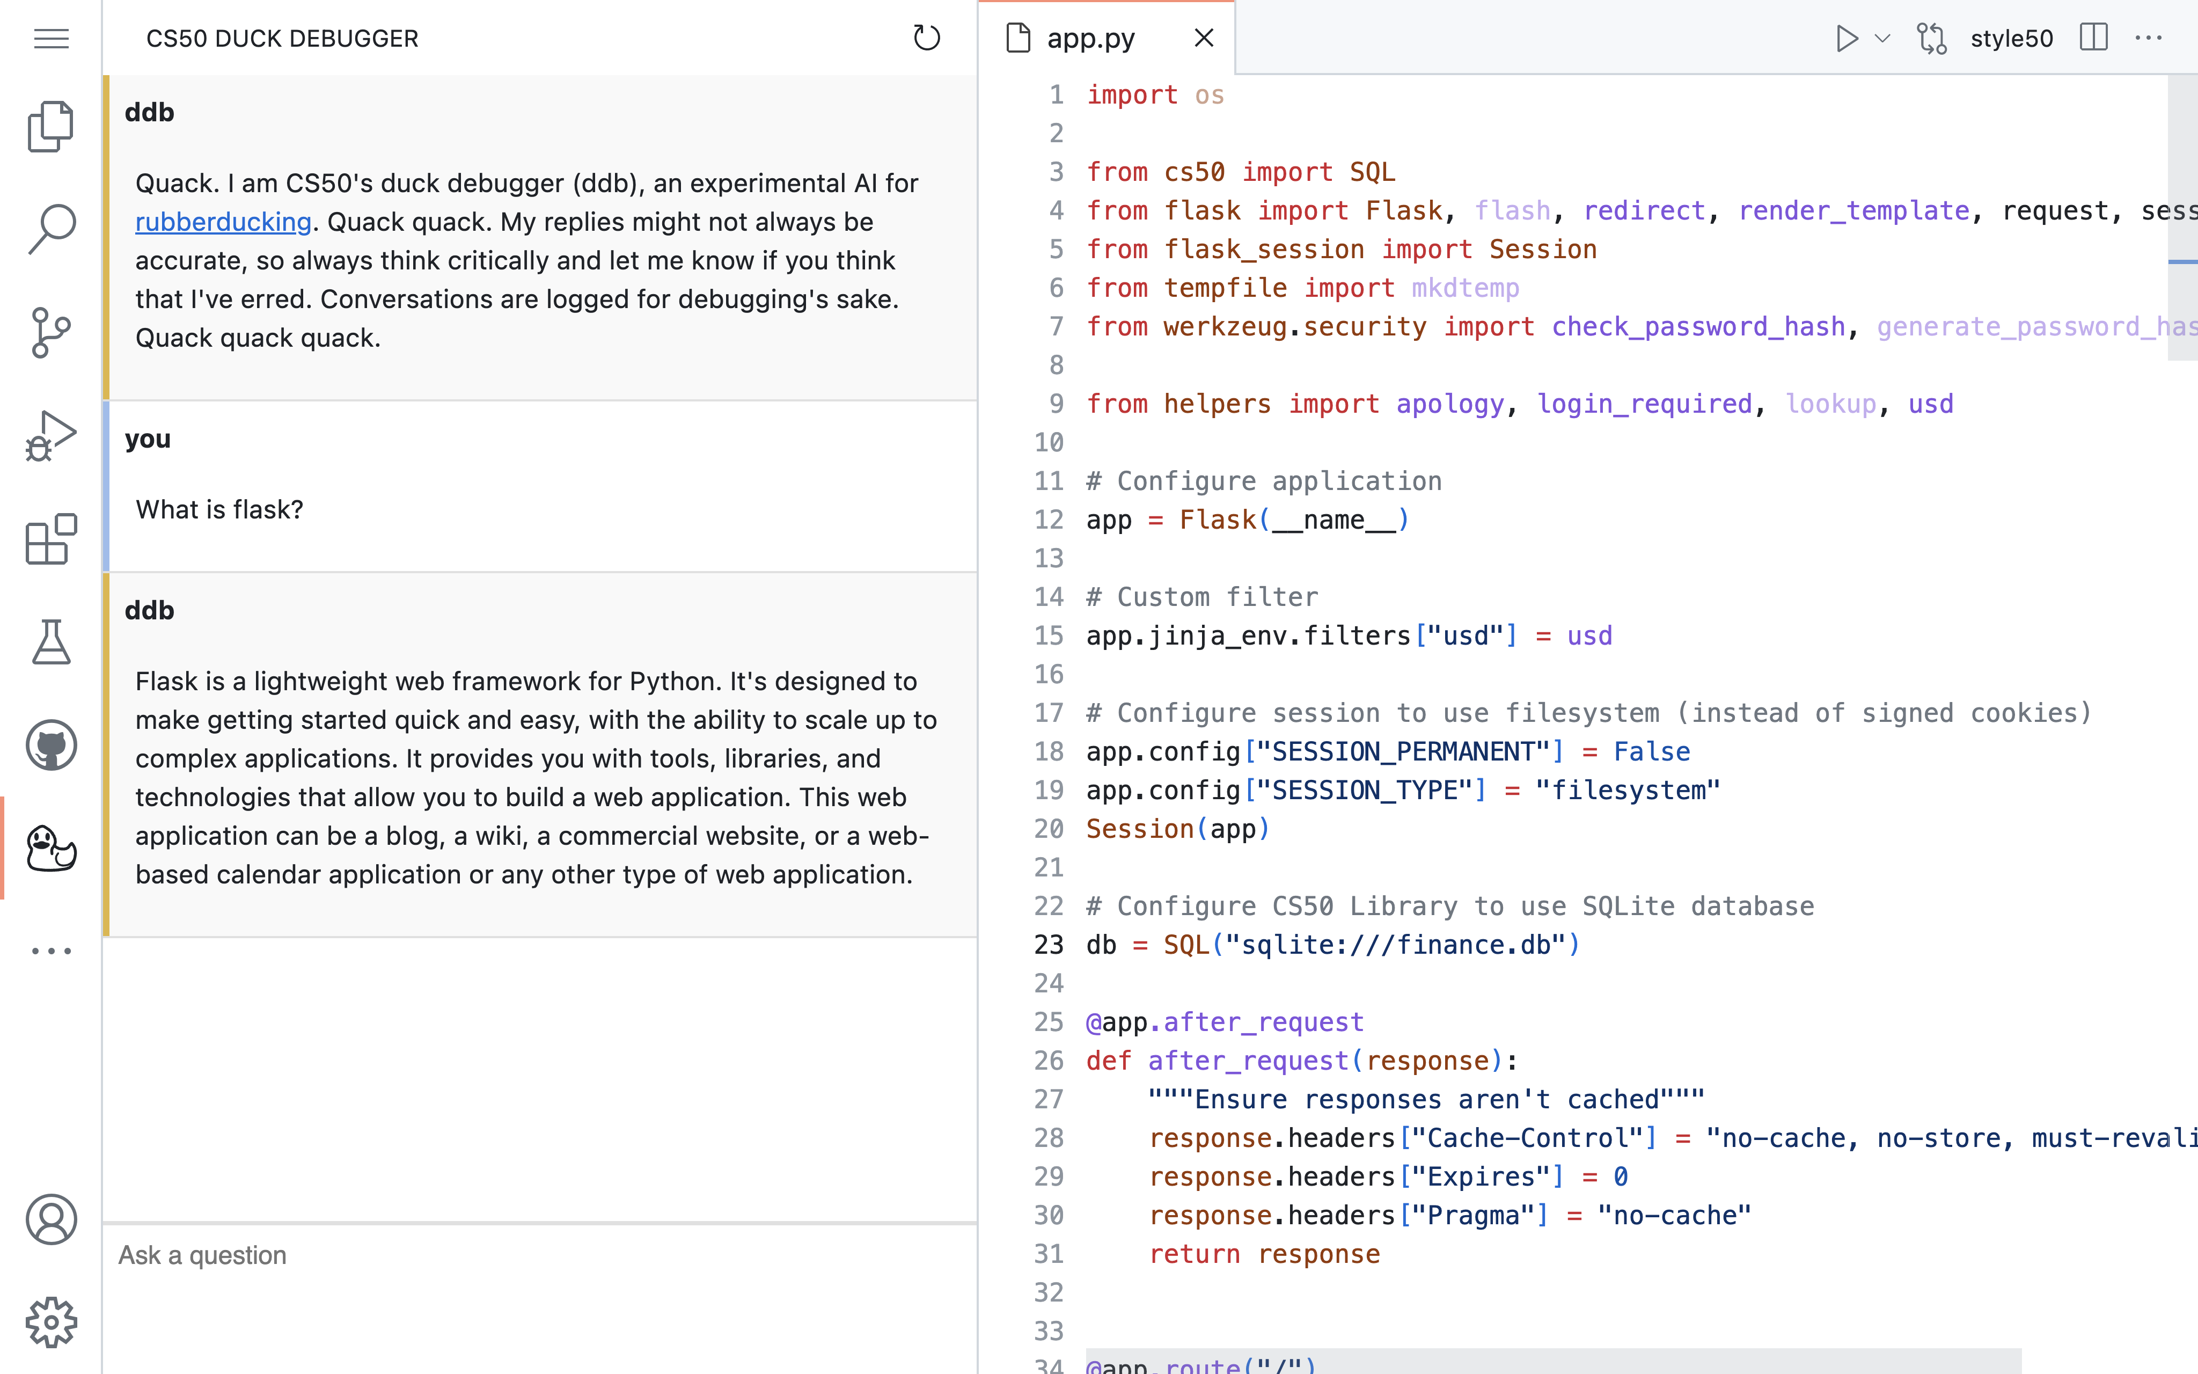Open the Manage settings gear
The height and width of the screenshot is (1374, 2198).
pyautogui.click(x=51, y=1322)
